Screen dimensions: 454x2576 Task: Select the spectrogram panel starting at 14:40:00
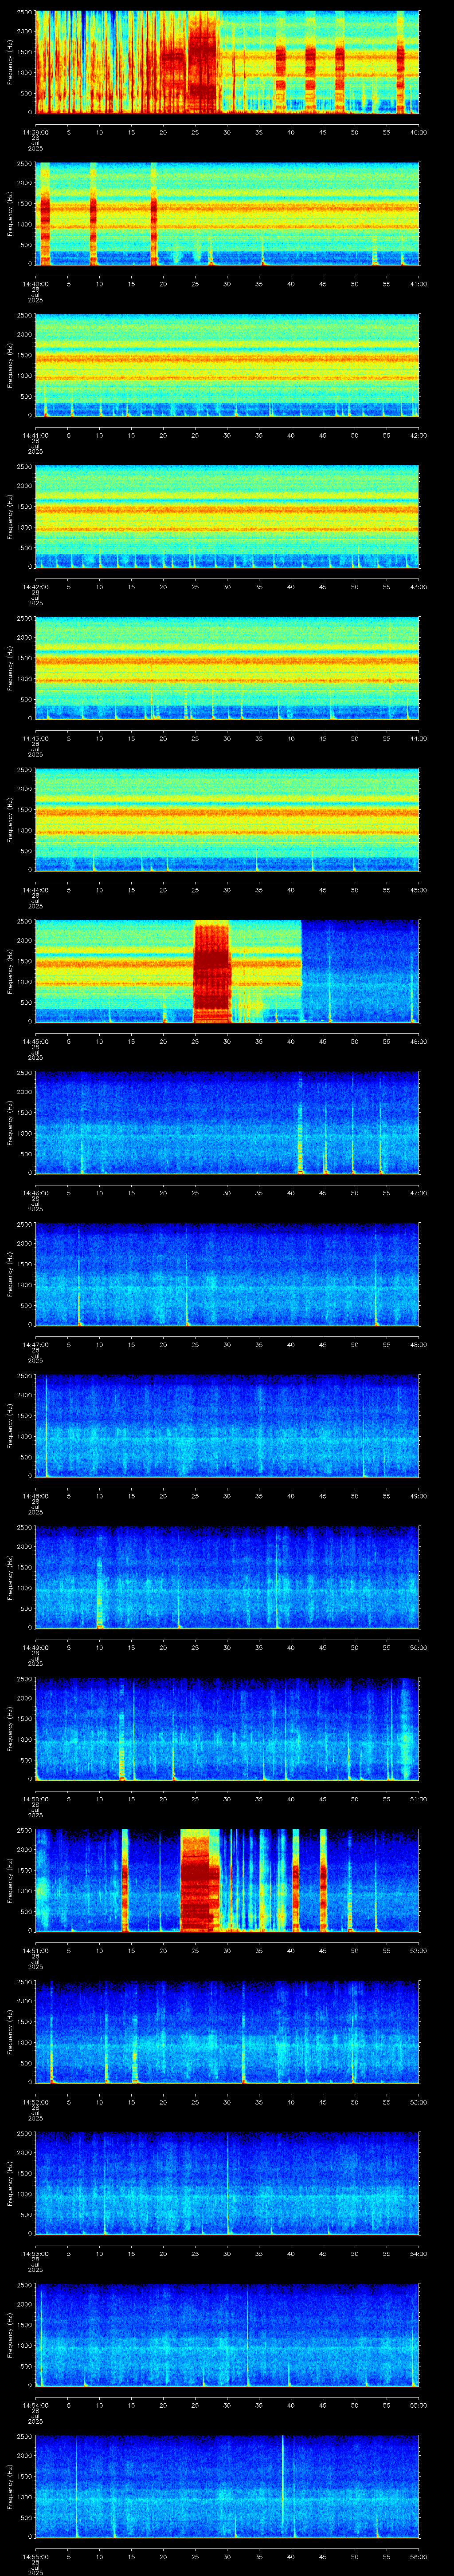227,213
